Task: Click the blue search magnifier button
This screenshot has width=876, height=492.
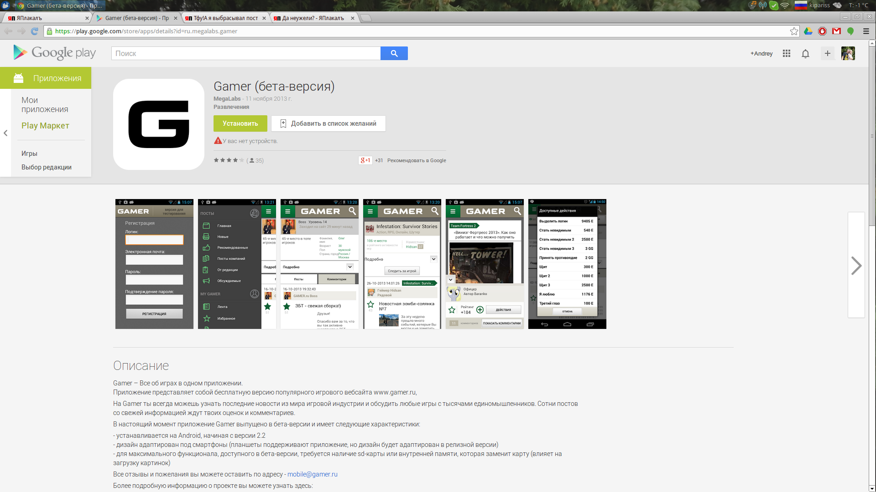Action: pyautogui.click(x=394, y=53)
